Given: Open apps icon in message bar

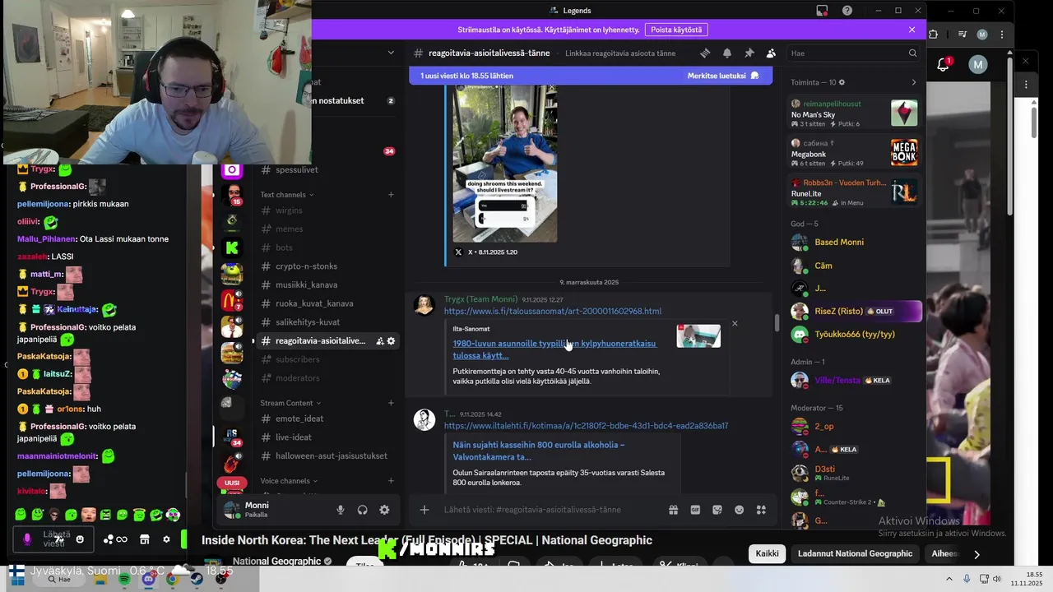Looking at the screenshot, I should click(761, 510).
